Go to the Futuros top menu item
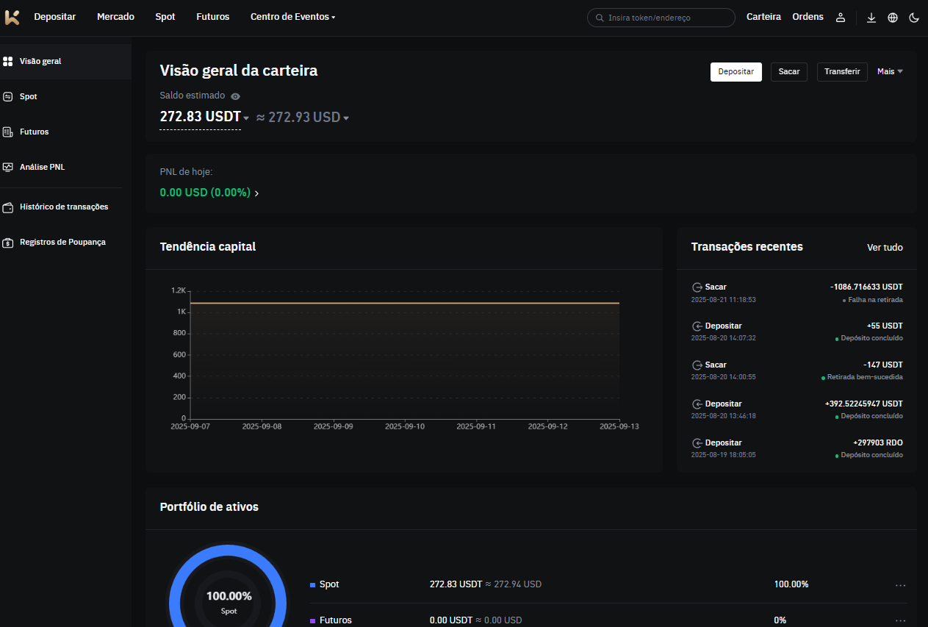928x627 pixels. pos(212,17)
